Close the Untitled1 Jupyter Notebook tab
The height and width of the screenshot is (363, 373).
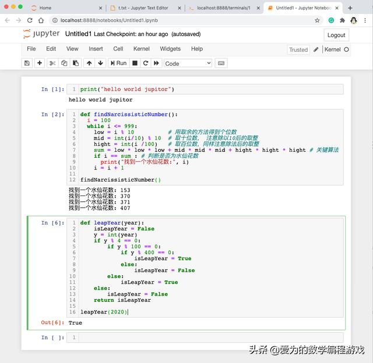337,8
